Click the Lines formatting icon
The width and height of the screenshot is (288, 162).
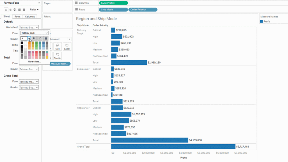point(24,9)
